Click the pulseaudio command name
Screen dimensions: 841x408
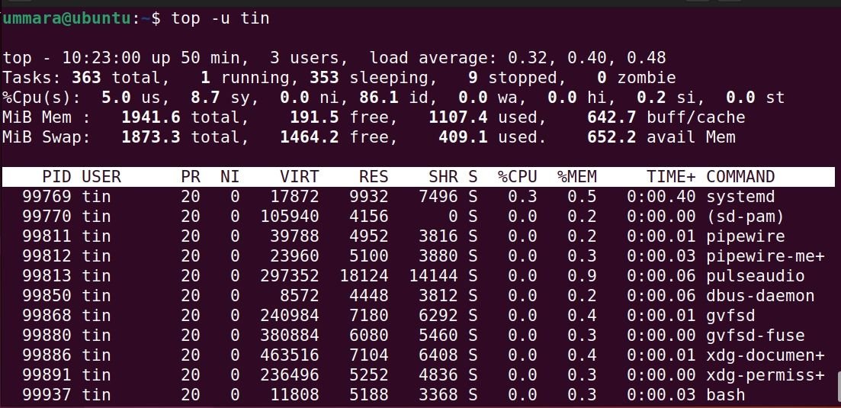pos(755,276)
